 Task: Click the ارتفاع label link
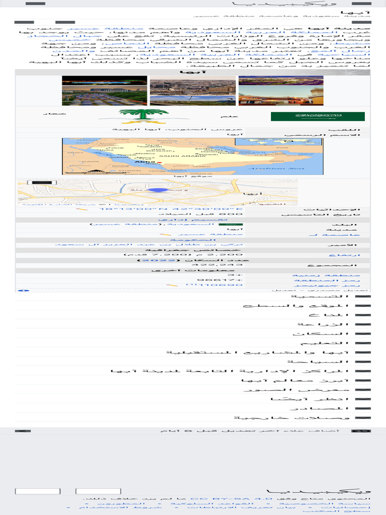tap(344, 255)
